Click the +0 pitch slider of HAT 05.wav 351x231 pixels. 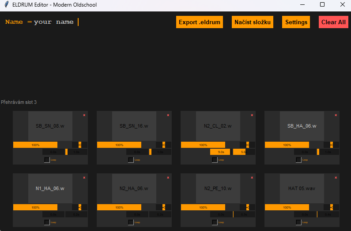click(332, 207)
